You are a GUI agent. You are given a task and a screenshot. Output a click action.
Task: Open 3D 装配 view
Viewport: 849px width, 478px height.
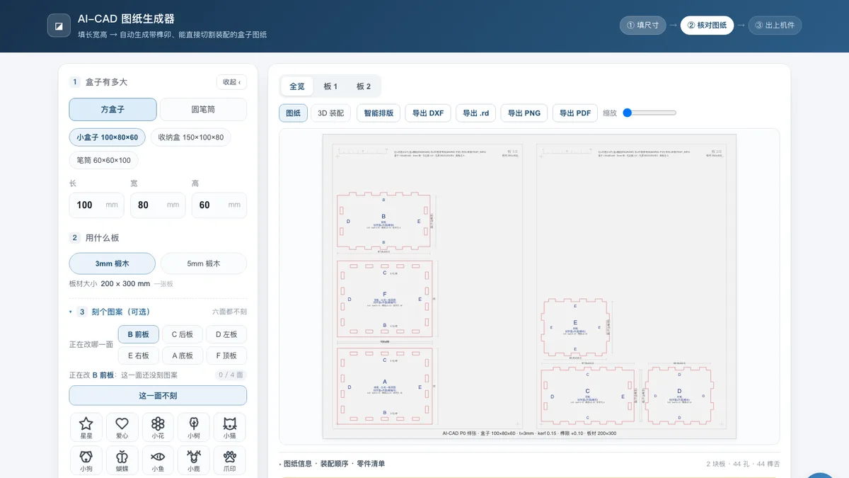pyautogui.click(x=330, y=113)
